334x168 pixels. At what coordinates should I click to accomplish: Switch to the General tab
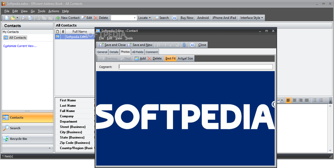(102, 52)
